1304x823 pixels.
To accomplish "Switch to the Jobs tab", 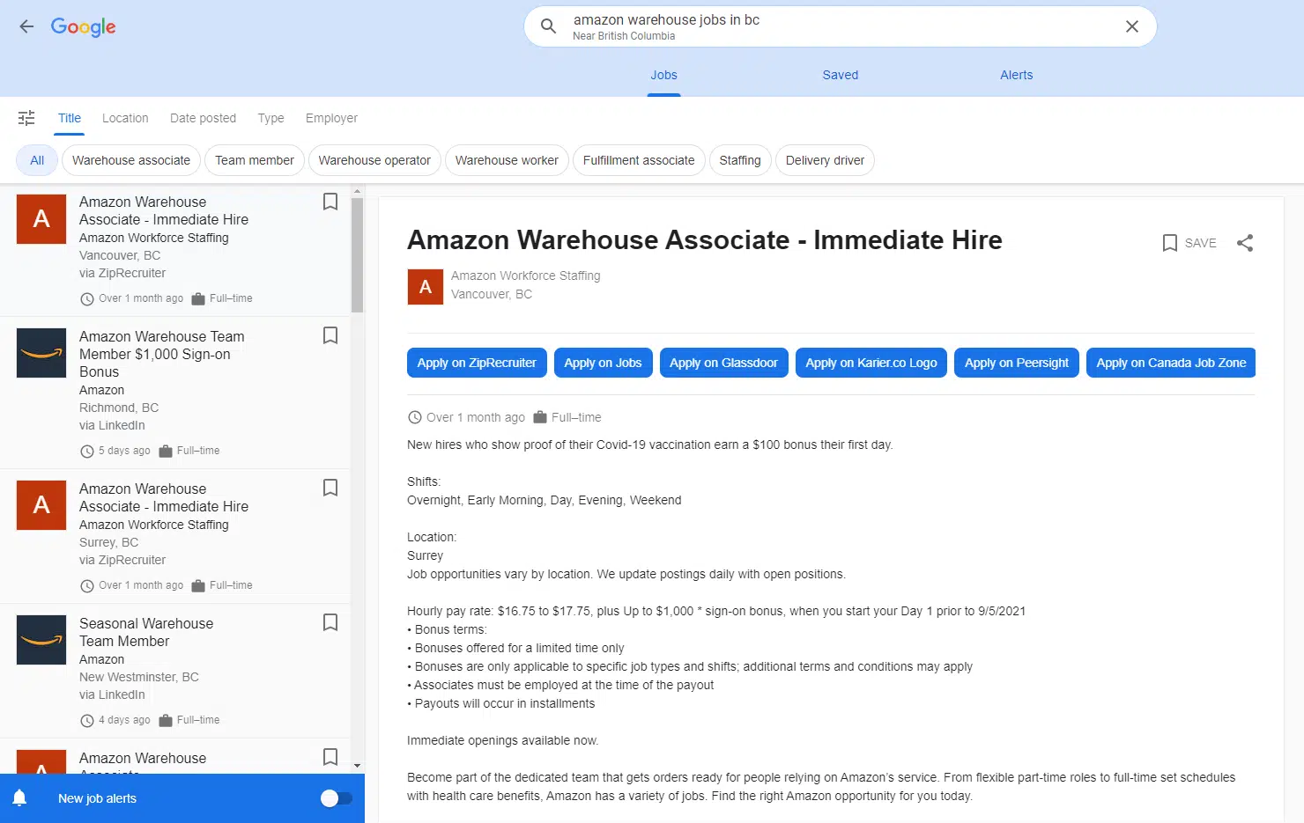I will click(x=663, y=75).
